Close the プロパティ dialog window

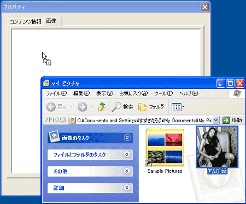tap(205, 7)
